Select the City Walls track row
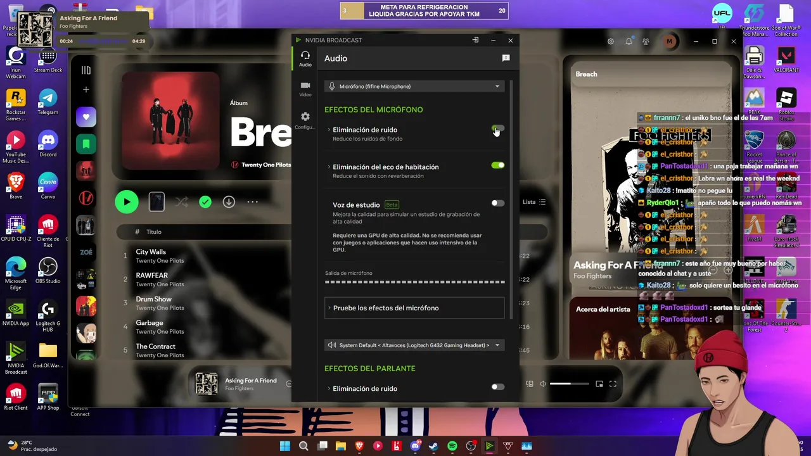The image size is (811, 456). click(203, 256)
